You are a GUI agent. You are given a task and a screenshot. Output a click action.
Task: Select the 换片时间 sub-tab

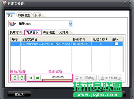16,32
